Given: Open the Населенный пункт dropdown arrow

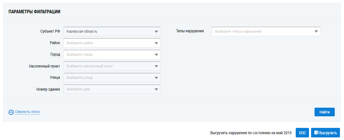Looking at the screenshot, I should 156,66.
